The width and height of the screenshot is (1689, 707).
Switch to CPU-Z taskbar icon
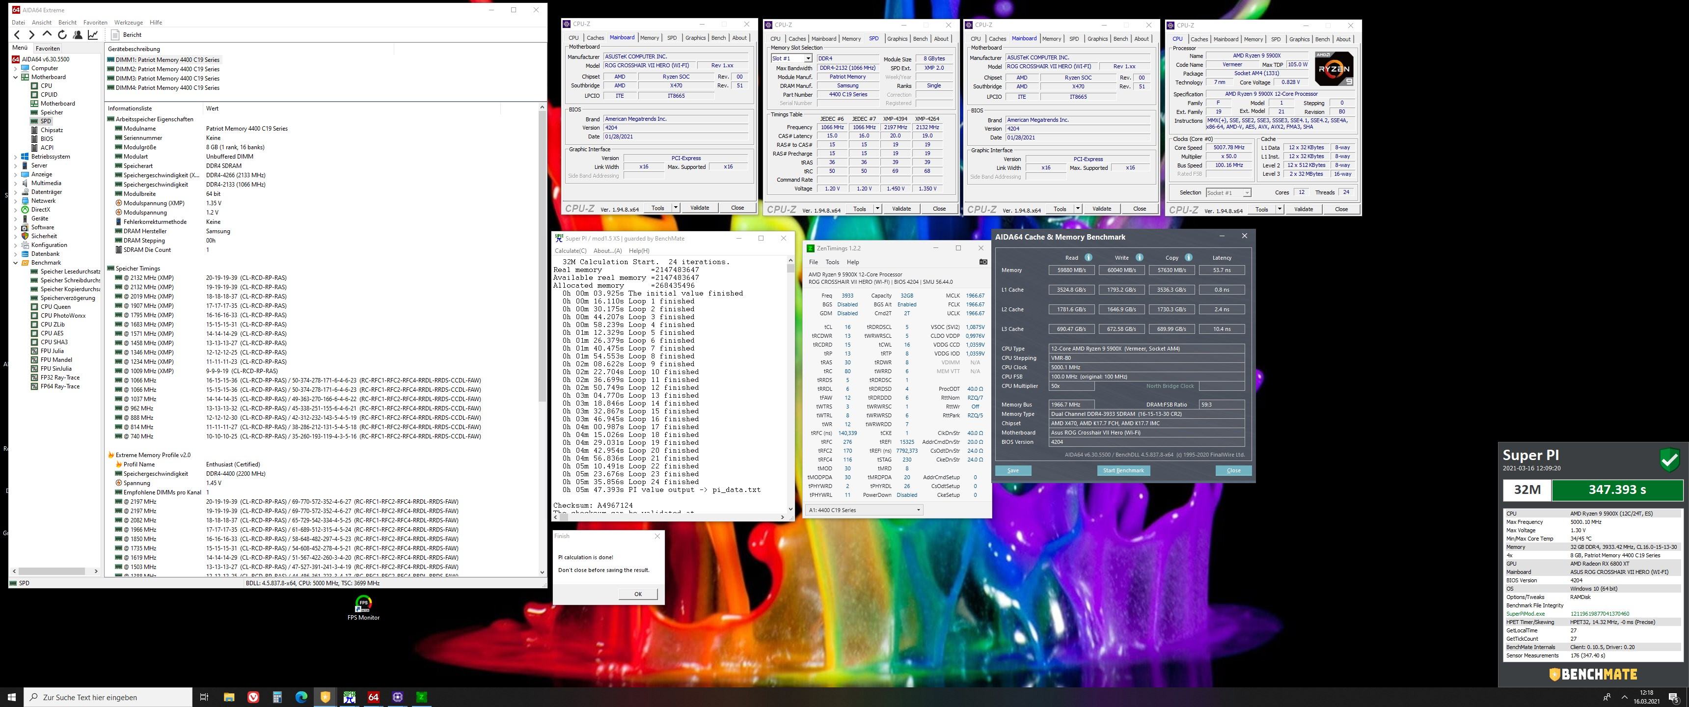click(x=397, y=697)
